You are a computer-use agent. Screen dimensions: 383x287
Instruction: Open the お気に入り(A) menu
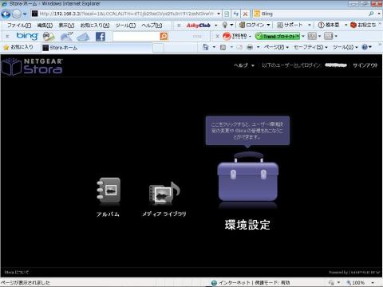pyautogui.click(x=95, y=26)
